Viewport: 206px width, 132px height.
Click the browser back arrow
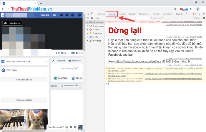point(3,9)
